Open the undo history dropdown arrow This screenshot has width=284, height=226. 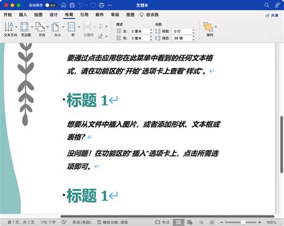[86, 5]
